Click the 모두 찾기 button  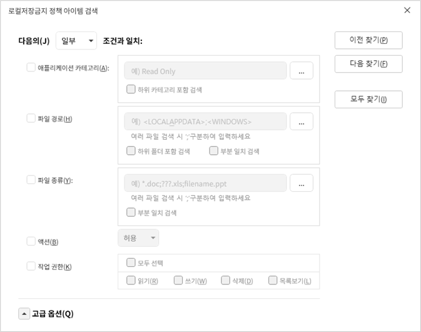pyautogui.click(x=368, y=100)
